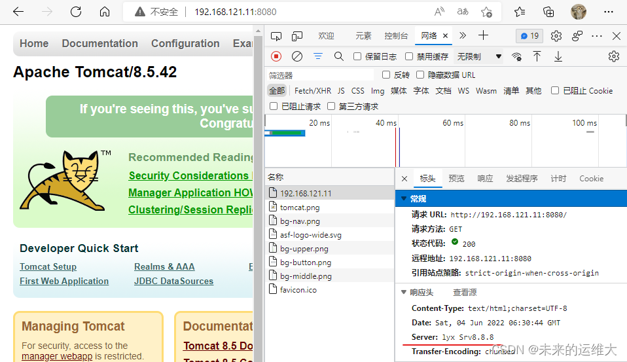Open the favorites list icon
627x362 pixels.
(520, 12)
